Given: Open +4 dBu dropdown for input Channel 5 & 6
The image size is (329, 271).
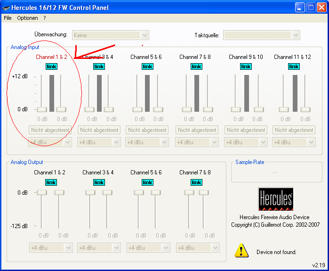Looking at the screenshot, I should (x=147, y=142).
